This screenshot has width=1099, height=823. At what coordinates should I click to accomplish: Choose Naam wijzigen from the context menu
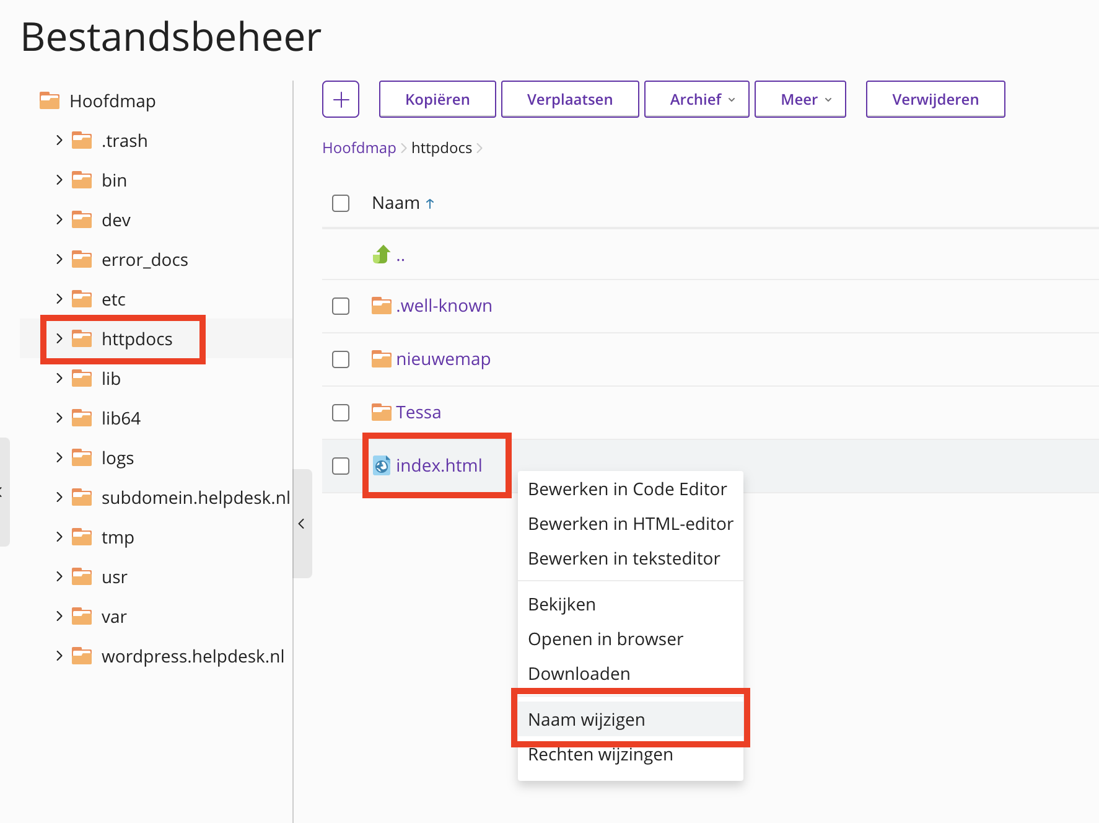(x=586, y=720)
